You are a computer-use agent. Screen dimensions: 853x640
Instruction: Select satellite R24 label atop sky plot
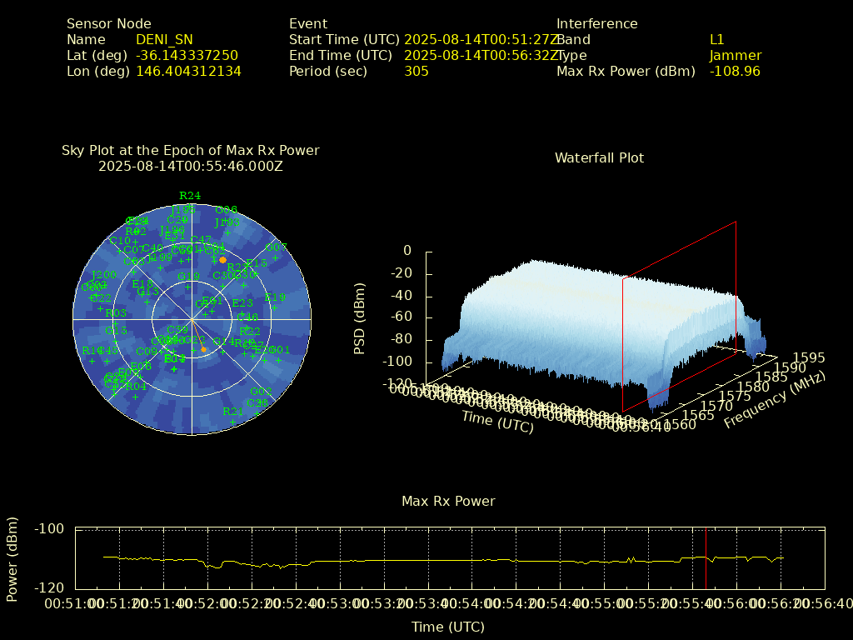[190, 196]
